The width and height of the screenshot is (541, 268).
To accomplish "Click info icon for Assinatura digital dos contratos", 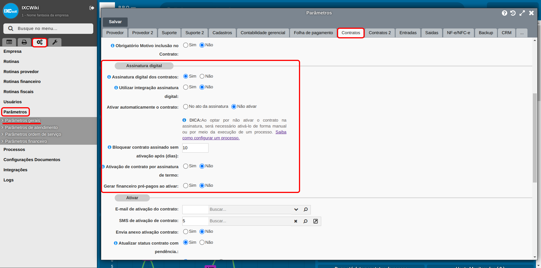I will tap(109, 77).
